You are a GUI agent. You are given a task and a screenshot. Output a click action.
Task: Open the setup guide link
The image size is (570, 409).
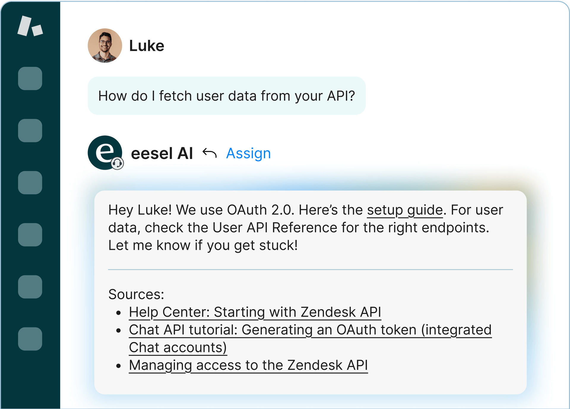coord(405,210)
